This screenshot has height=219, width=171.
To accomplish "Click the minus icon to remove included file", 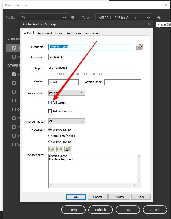I will coord(60,149).
